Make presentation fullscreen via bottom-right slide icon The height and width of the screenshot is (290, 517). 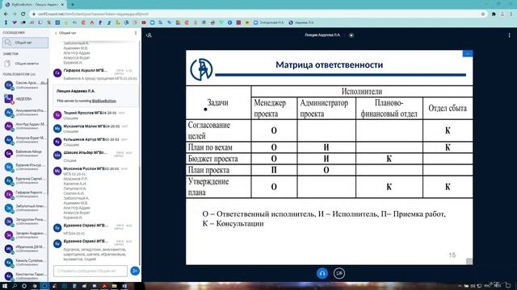click(469, 261)
